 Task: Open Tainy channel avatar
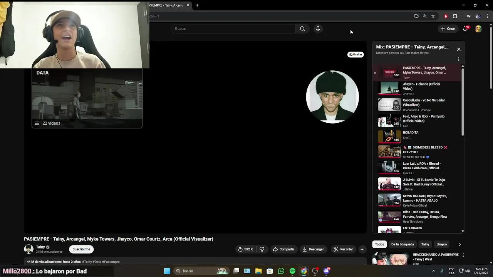point(29,249)
